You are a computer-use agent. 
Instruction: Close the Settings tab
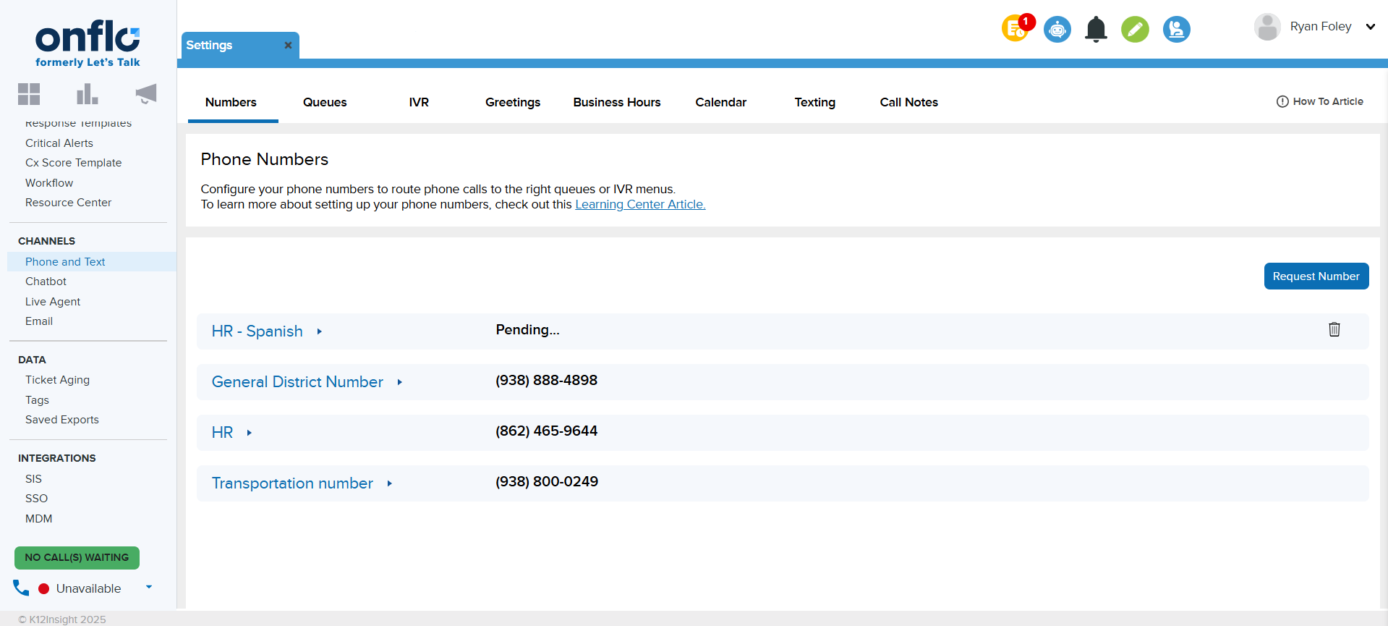(x=288, y=45)
